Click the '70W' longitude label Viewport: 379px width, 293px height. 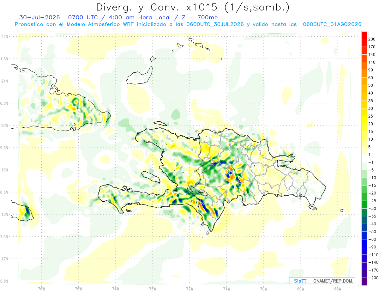(x=264, y=289)
